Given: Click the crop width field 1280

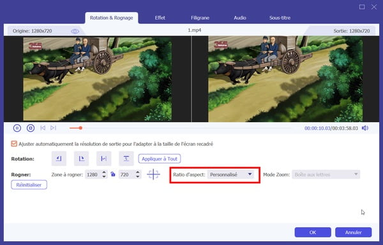Looking at the screenshot, I should click(93, 174).
